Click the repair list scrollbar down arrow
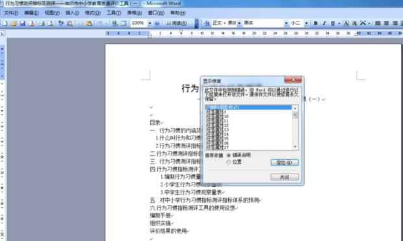 coord(295,147)
